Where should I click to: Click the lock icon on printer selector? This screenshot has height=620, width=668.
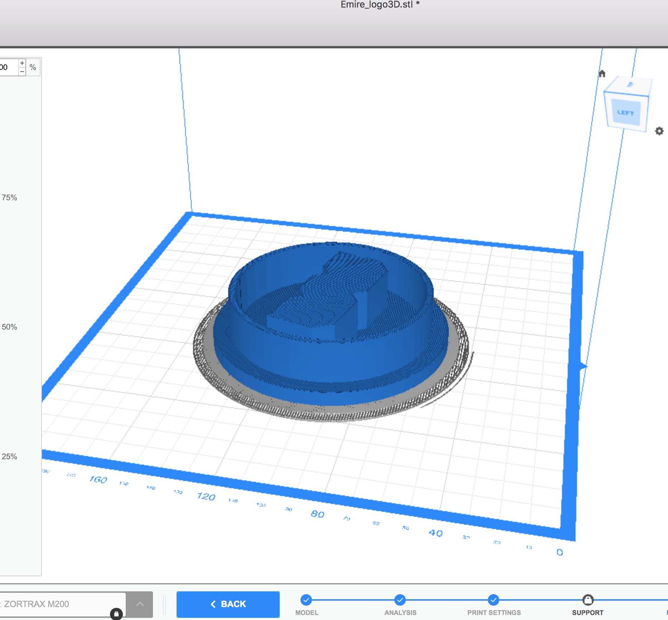click(116, 614)
